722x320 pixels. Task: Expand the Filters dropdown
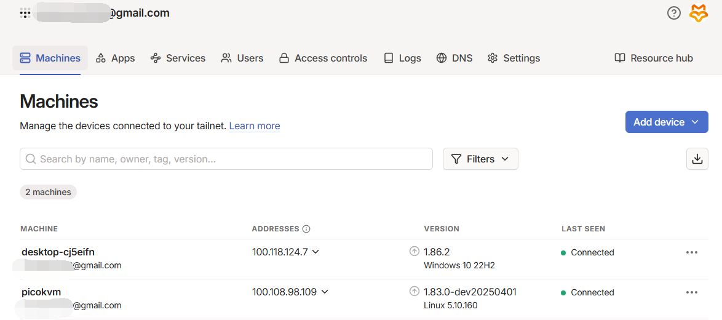[480, 159]
